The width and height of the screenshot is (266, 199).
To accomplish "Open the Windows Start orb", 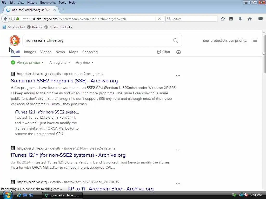I will click(7, 195).
